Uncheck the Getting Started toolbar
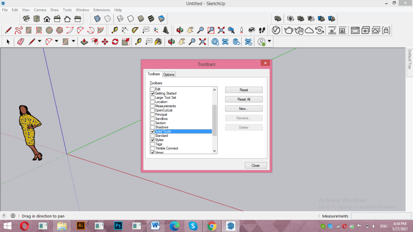 152,93
